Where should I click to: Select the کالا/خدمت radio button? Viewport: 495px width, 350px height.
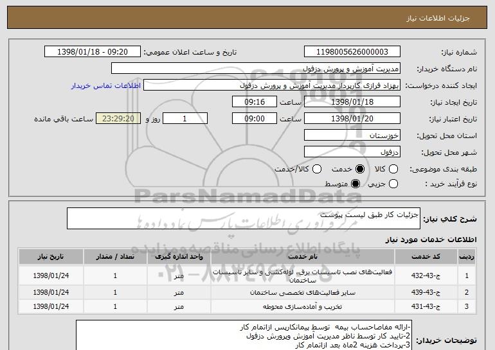click(317, 169)
